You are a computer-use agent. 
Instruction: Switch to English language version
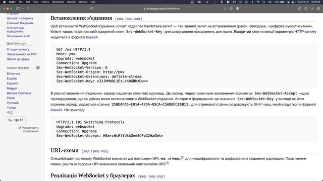(12, 78)
